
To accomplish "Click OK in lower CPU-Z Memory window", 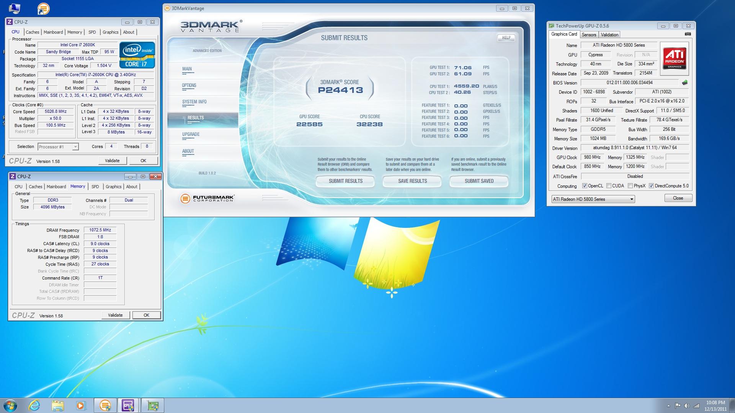I will click(146, 315).
